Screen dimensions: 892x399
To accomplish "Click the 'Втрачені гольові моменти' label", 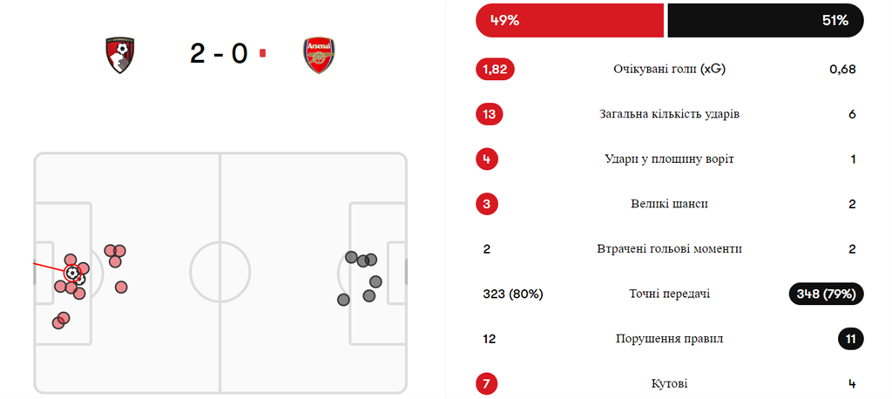I will point(669,249).
